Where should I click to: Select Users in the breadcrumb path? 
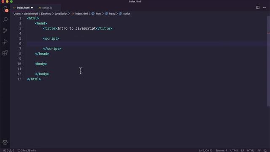coord(17,14)
